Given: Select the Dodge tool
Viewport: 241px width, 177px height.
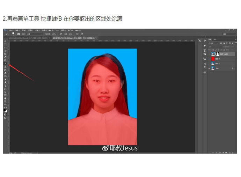Looking at the screenshot, I should point(5,82).
